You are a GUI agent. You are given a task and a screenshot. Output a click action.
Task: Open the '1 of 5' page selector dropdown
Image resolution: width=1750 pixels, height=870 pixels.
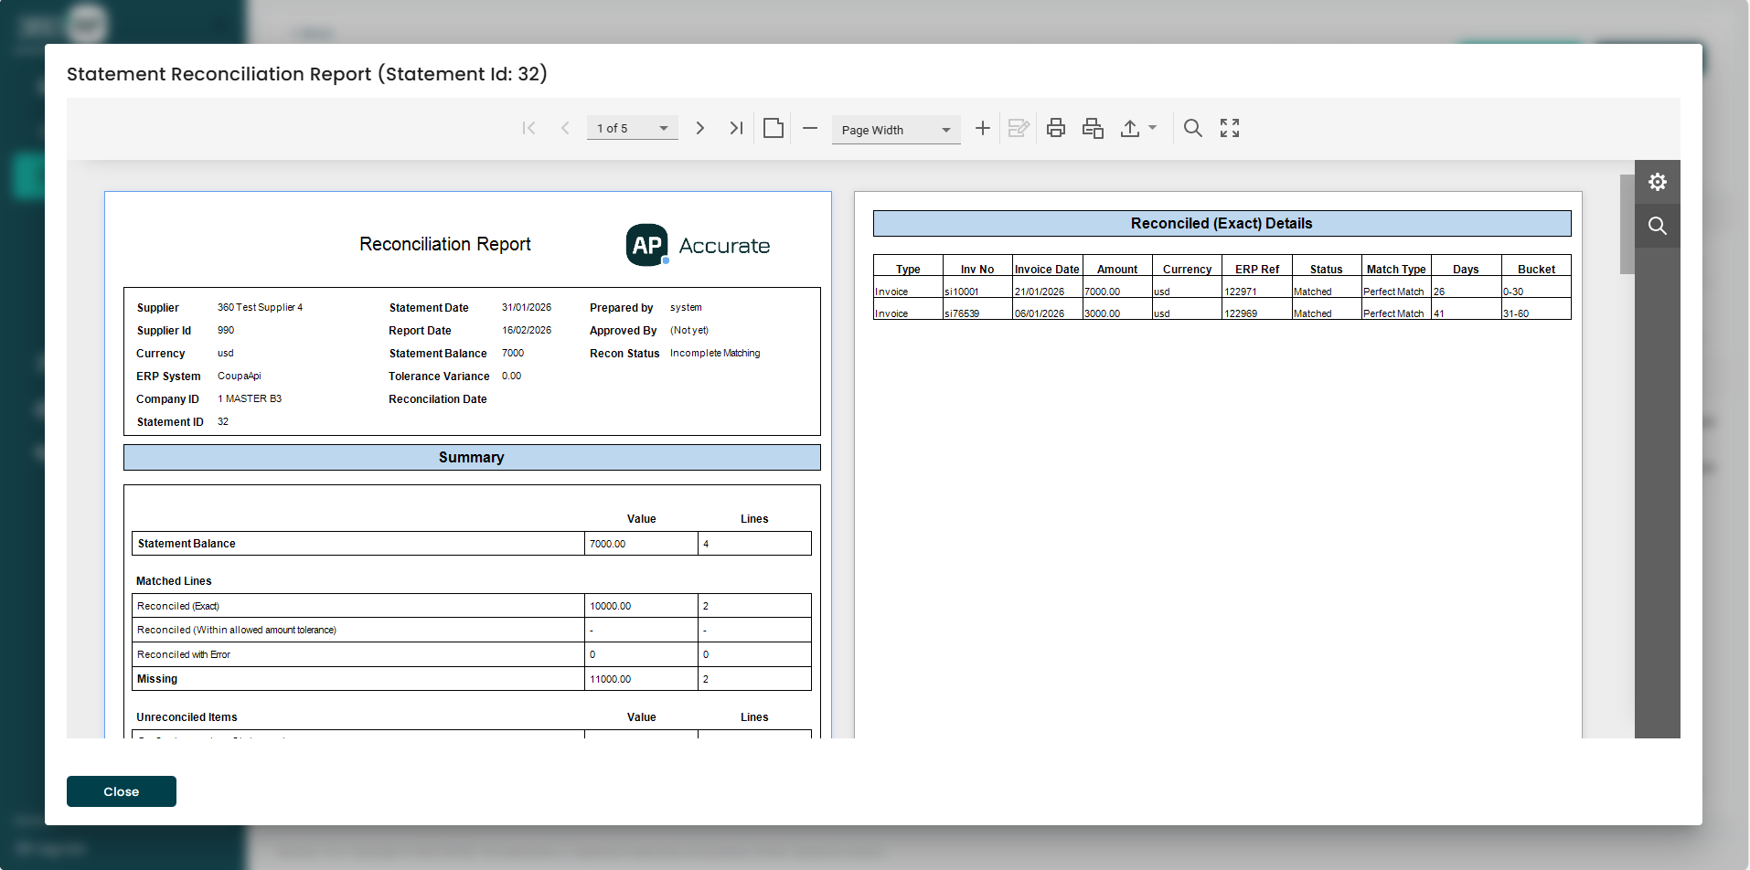click(632, 127)
